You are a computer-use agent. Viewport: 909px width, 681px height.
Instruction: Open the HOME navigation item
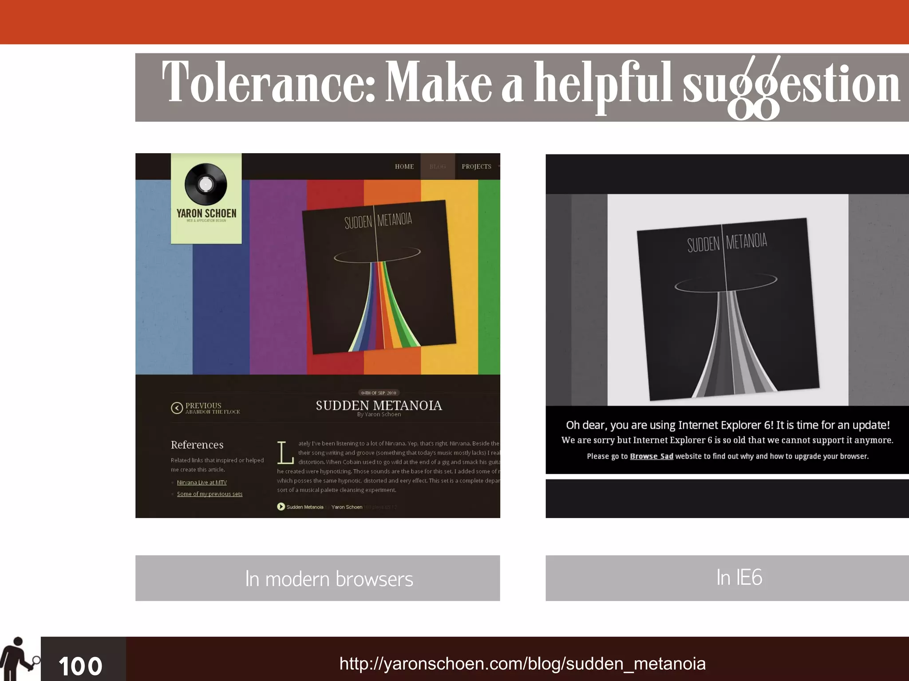point(404,166)
